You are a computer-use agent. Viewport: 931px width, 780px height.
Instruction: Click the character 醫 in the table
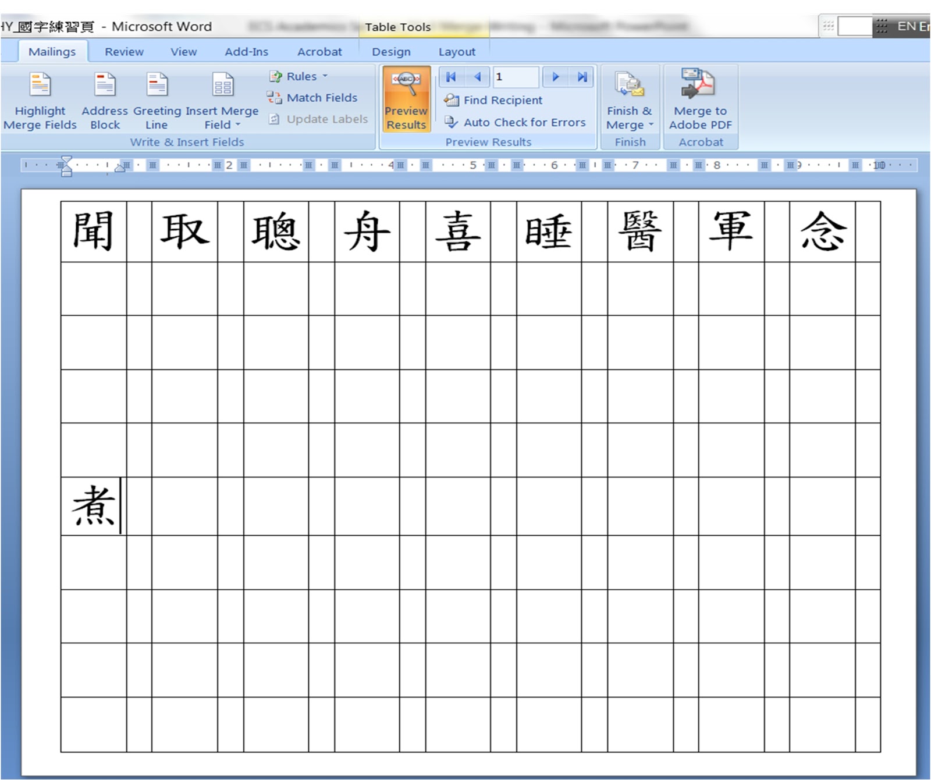point(640,231)
